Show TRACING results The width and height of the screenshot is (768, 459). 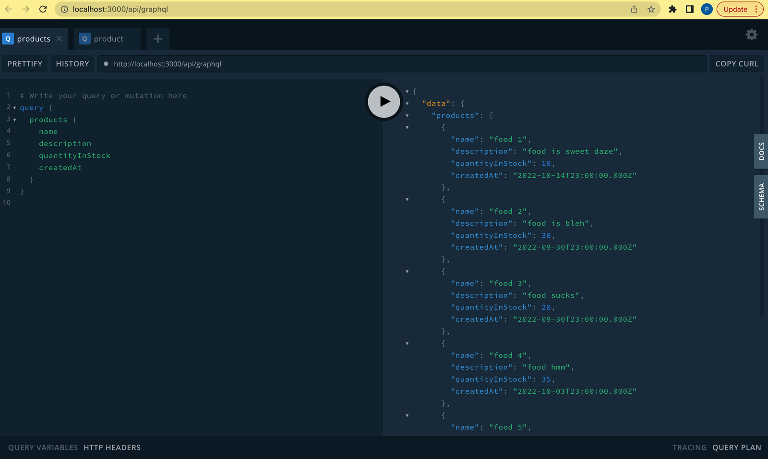click(x=689, y=447)
